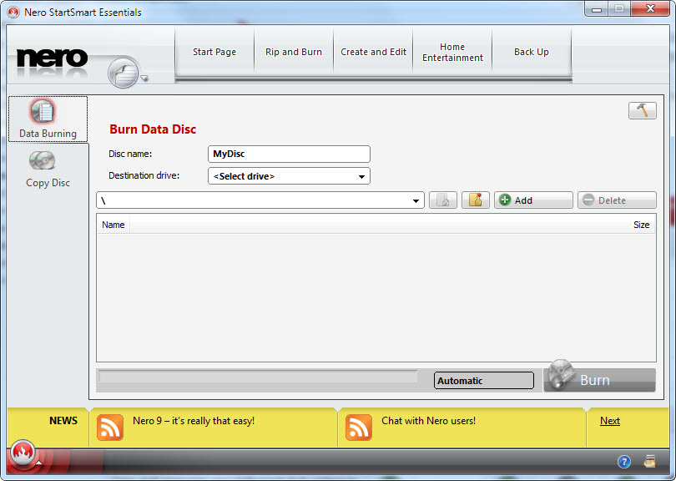Click the disc capacity progress bar
The width and height of the screenshot is (676, 481).
click(259, 377)
